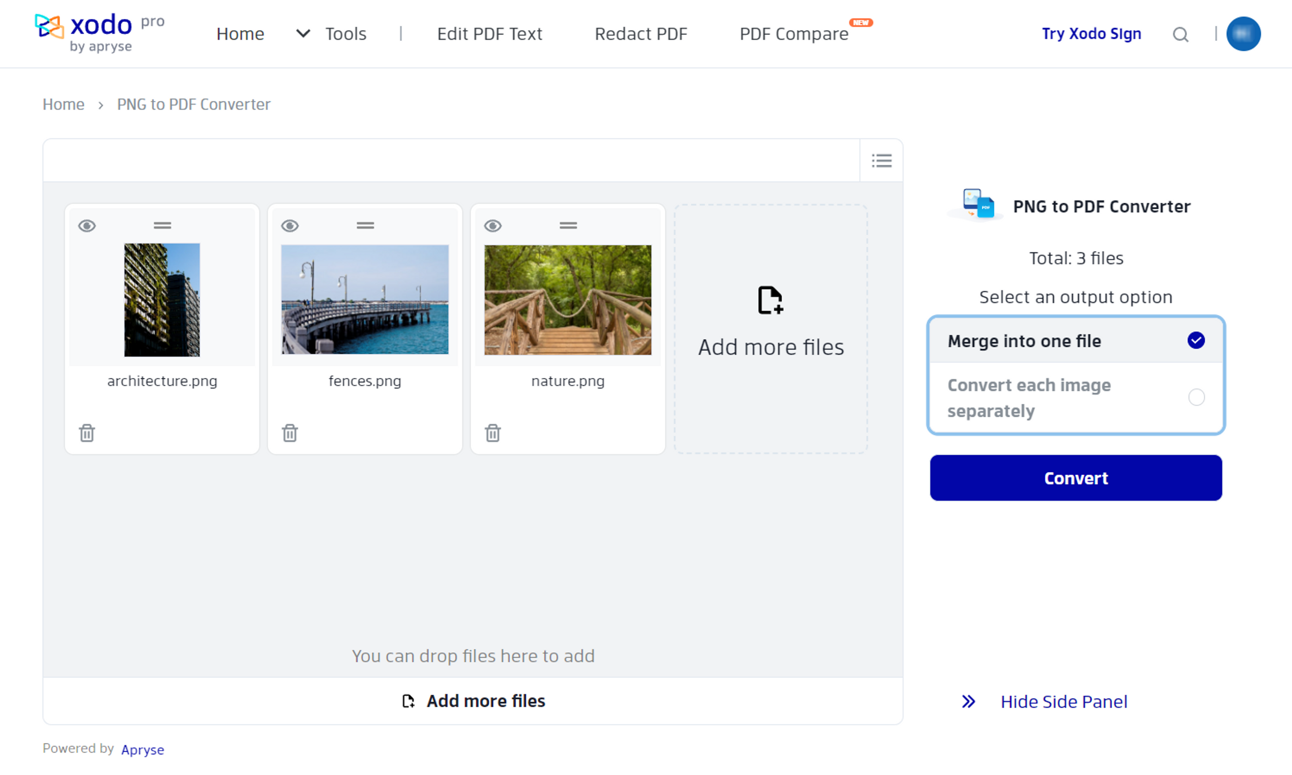Preview nature.png with eye icon
This screenshot has height=775, width=1292.
[x=493, y=226]
